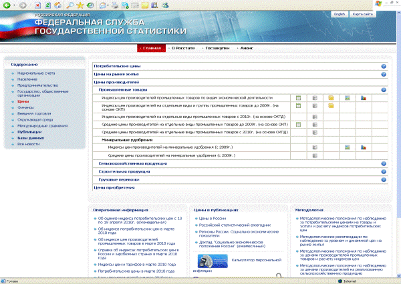Open the yellow folder icon for индексы по видам экономической деятельности
The height and width of the screenshot is (284, 401).
pos(331,98)
